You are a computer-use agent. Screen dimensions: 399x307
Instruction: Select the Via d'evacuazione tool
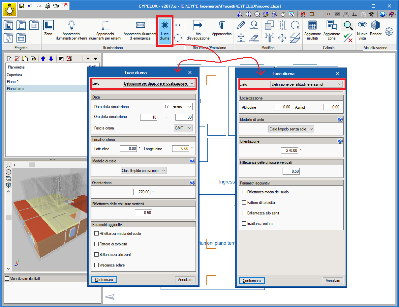coord(198,30)
